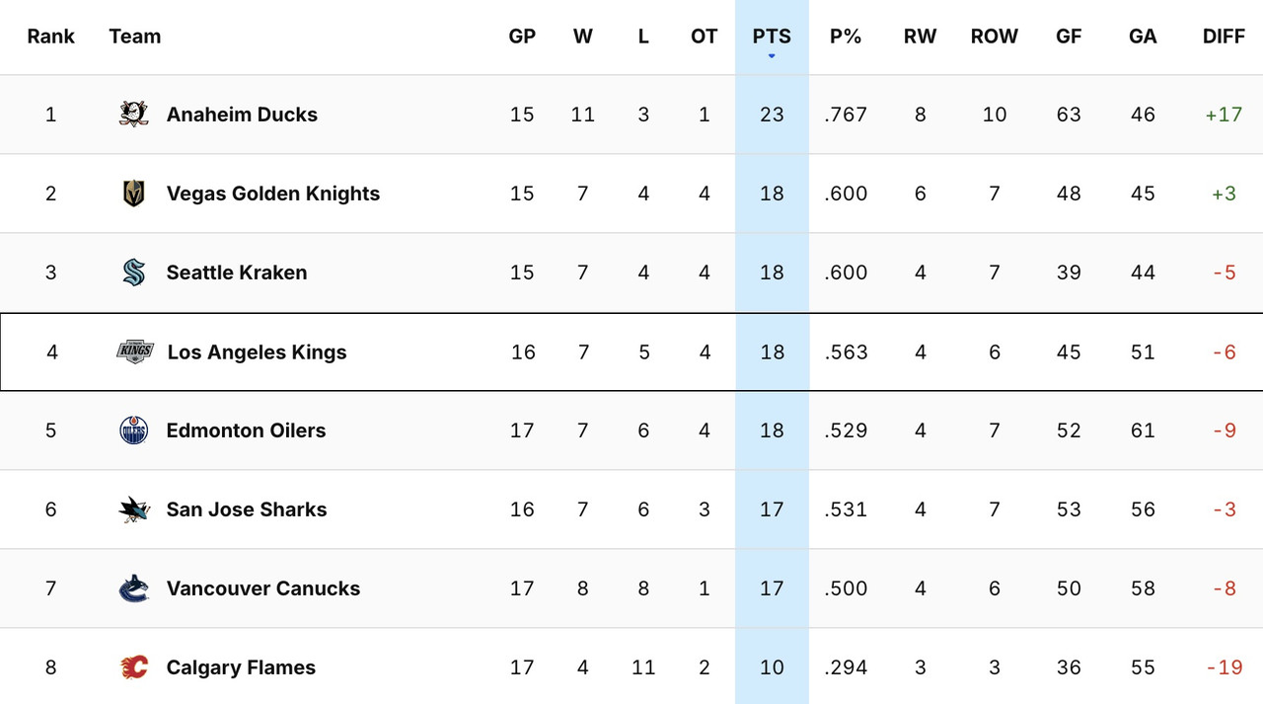
Task: Click the Vegas Golden Knights logo
Action: tap(133, 194)
